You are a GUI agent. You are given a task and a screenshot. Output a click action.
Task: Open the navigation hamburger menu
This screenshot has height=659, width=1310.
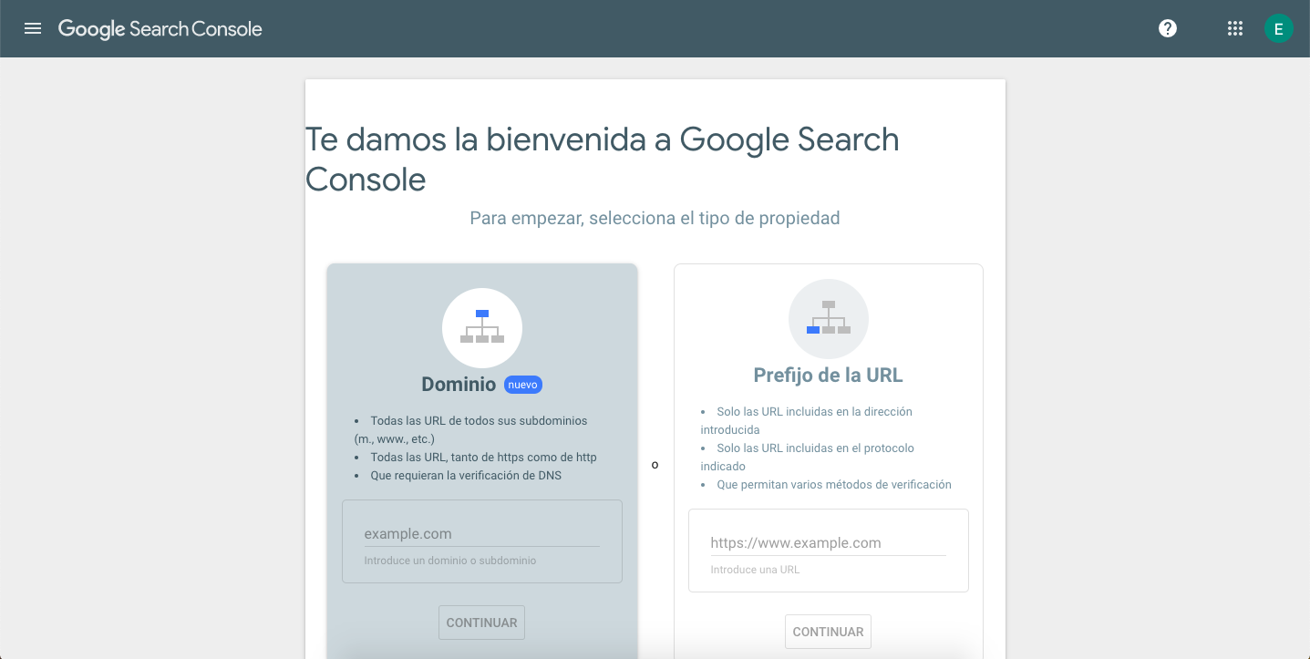coord(33,28)
